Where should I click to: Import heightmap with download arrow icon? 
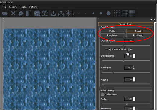point(53,13)
